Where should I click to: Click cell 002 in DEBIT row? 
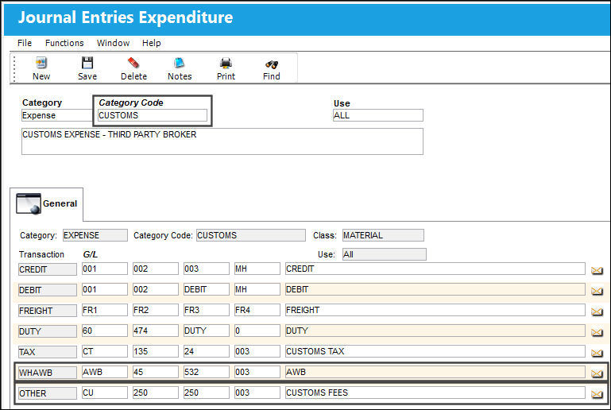(x=156, y=289)
